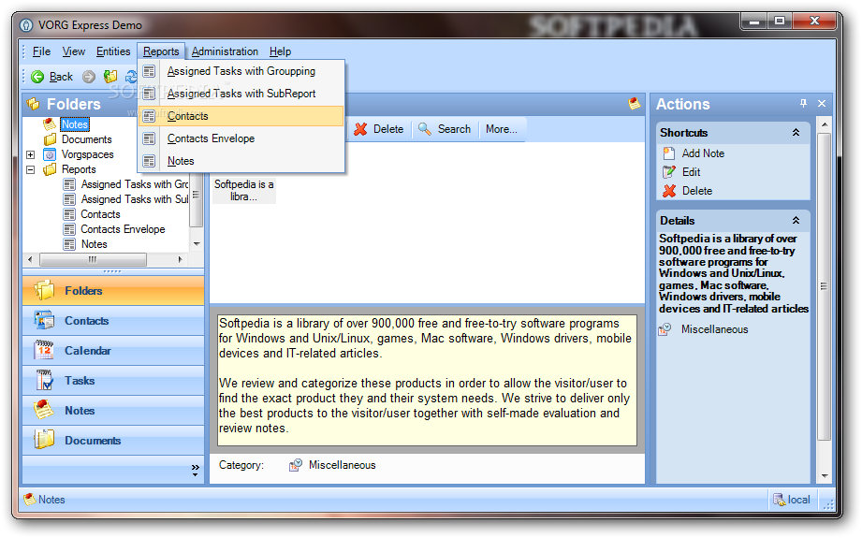The width and height of the screenshot is (862, 538).
Task: Select Contacts Envelope in folder tree
Action: point(123,229)
